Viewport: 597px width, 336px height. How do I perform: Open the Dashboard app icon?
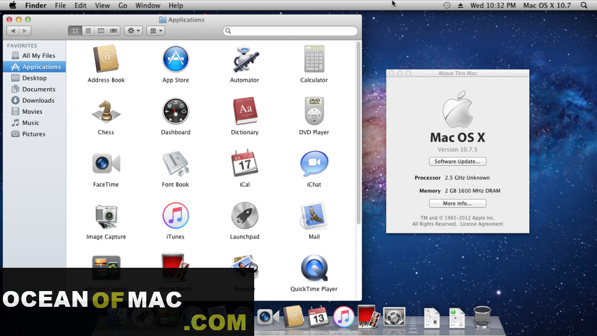pyautogui.click(x=175, y=111)
